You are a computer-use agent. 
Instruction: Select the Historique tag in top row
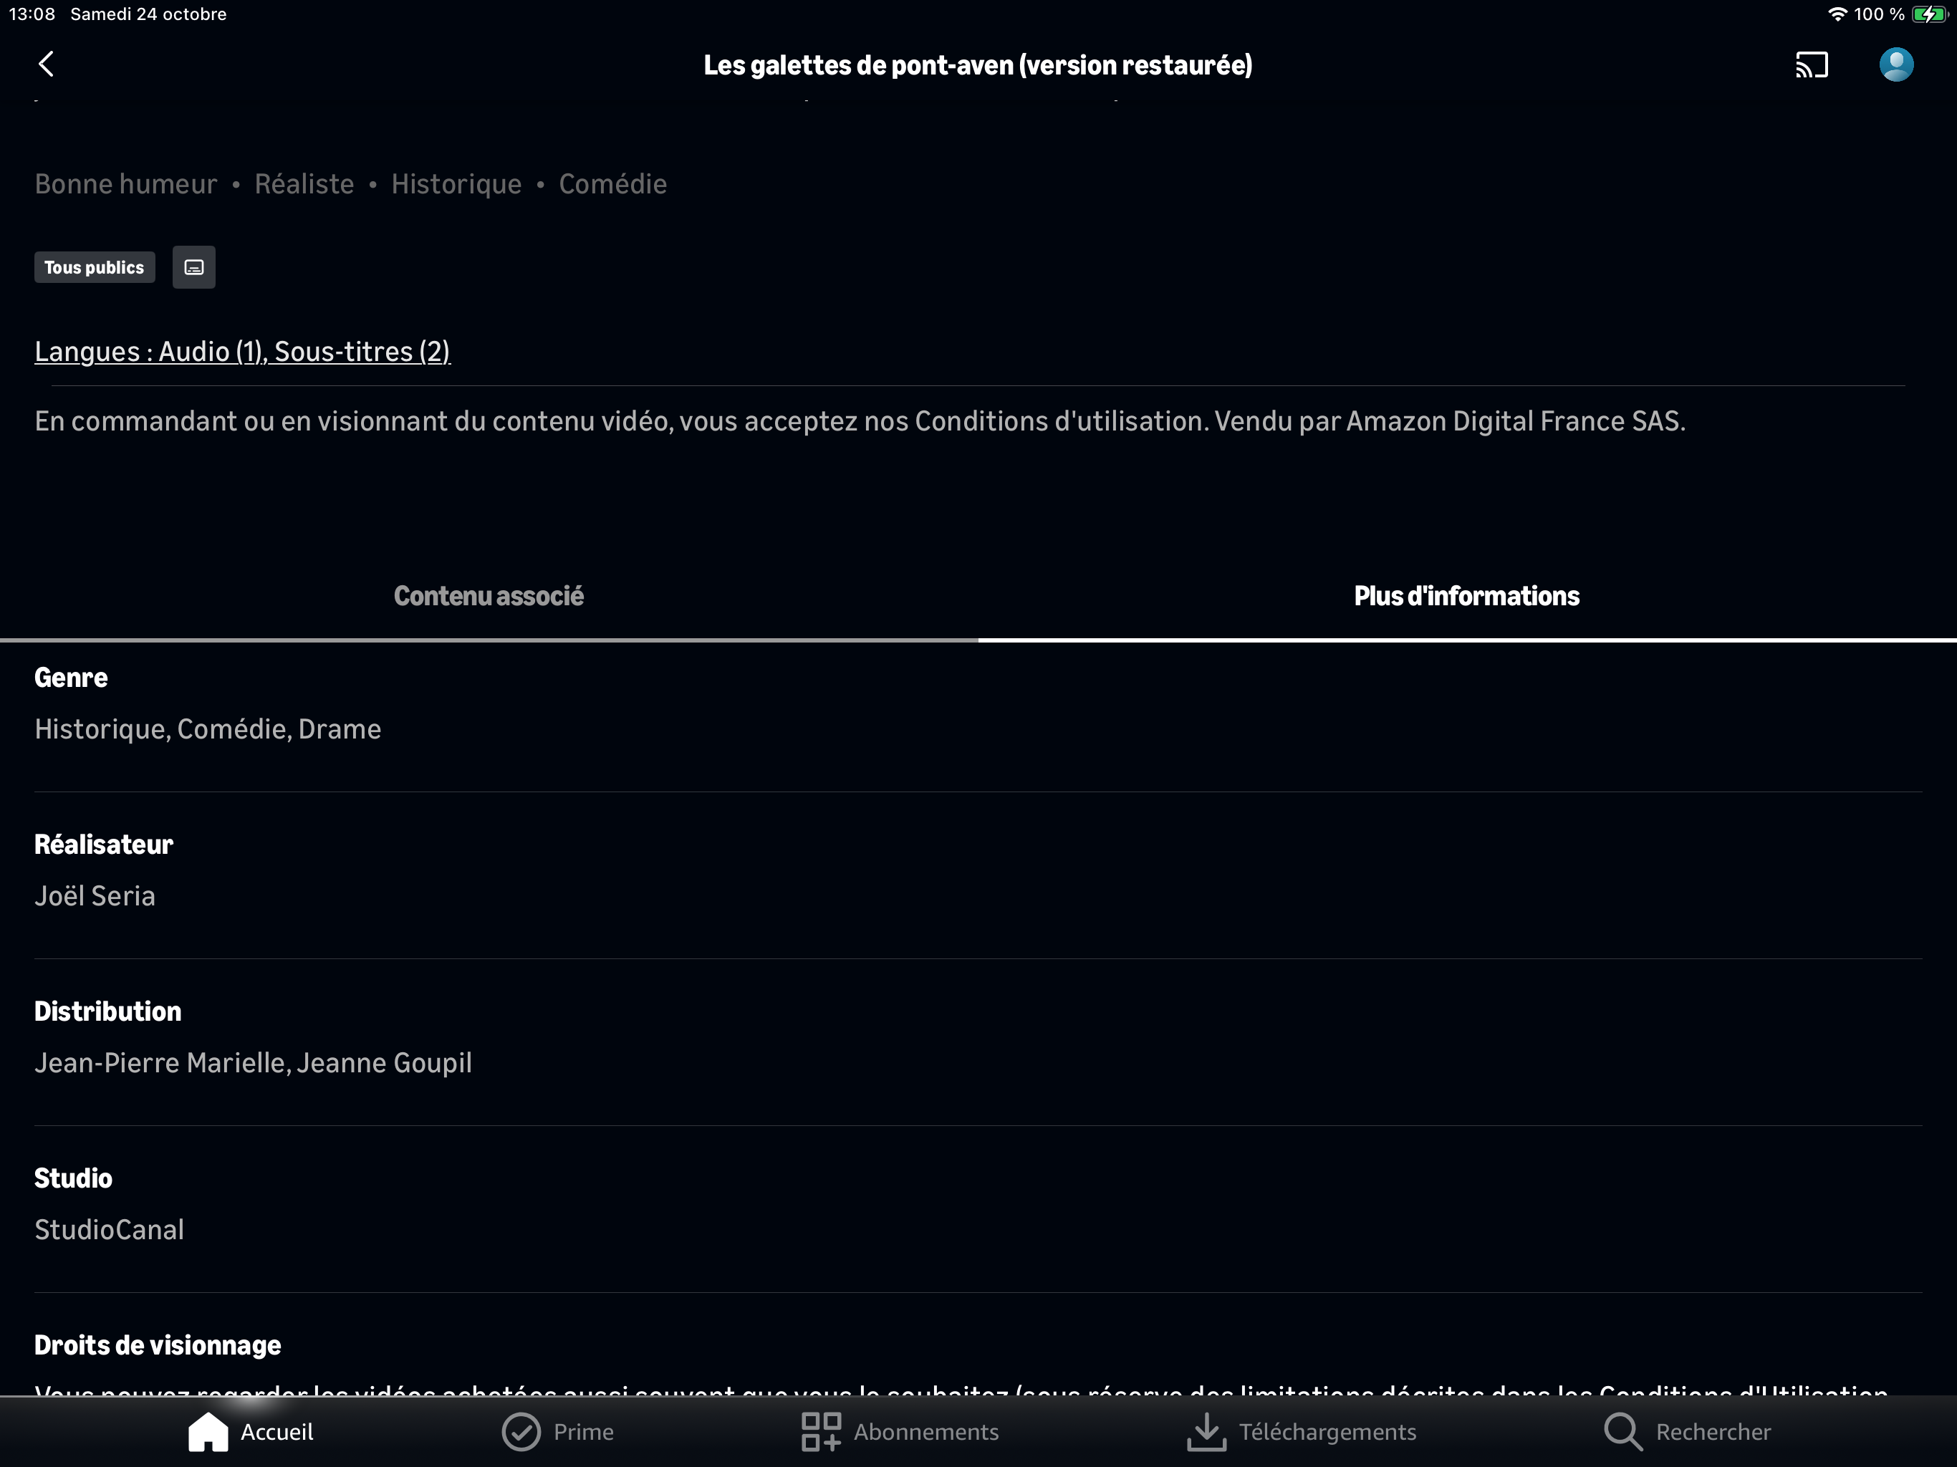(456, 184)
